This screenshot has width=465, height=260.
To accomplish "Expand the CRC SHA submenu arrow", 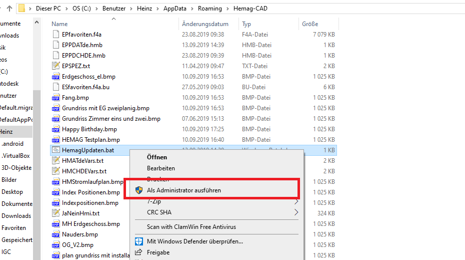I will coord(296,212).
